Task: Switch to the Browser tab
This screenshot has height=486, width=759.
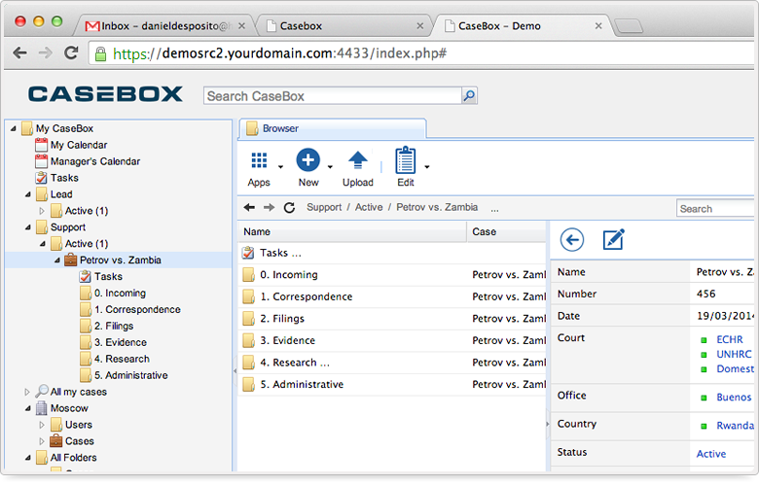Action: point(333,128)
